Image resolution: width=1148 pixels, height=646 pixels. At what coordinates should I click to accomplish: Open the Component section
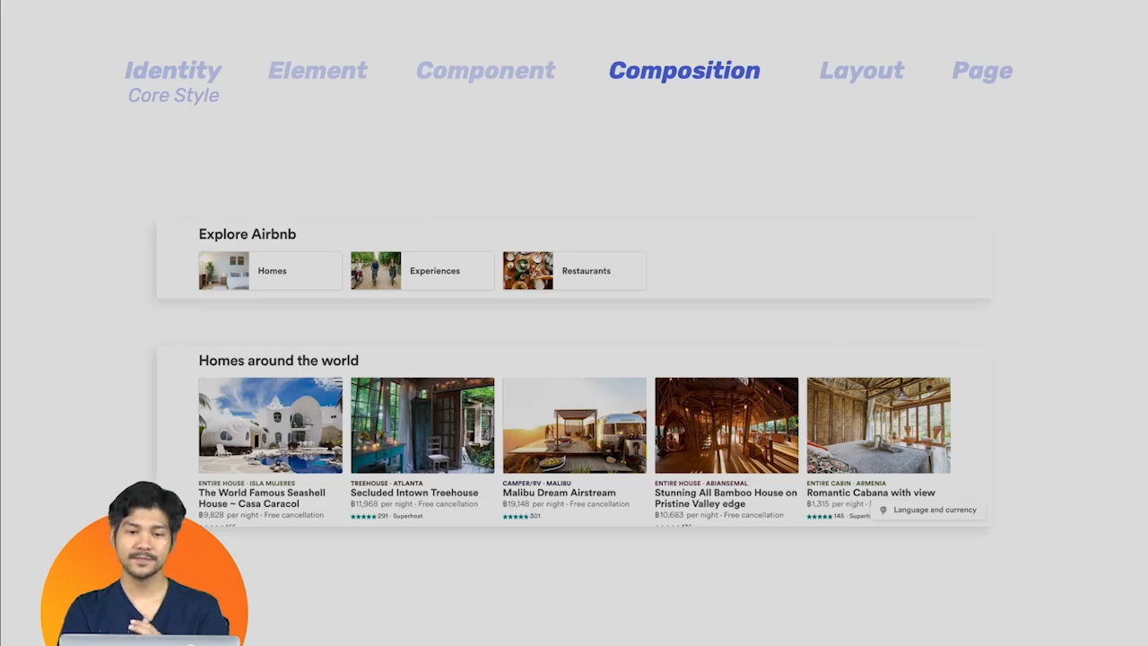click(485, 70)
